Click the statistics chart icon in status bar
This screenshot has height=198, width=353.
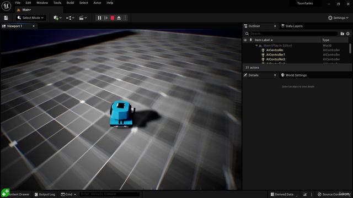305,194
